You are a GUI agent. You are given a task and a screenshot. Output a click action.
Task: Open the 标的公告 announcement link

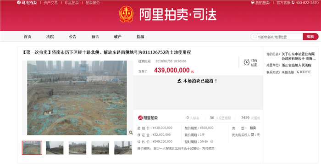click(x=298, y=56)
